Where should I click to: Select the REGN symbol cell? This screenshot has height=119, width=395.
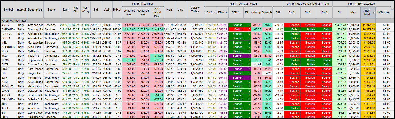coord(8,60)
